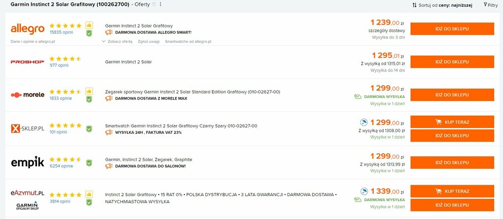The height and width of the screenshot is (219, 503).
Task: Click buyer protection umbrella icon for eAzymut
Action: [x=363, y=192]
